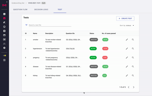
Task: Go to next page of tests
Action: 134,87
